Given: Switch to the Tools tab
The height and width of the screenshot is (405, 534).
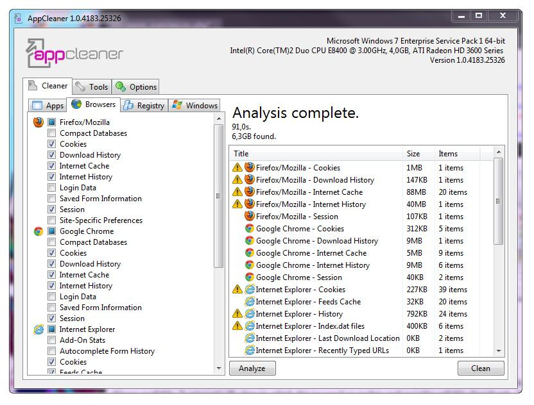Looking at the screenshot, I should coord(92,87).
